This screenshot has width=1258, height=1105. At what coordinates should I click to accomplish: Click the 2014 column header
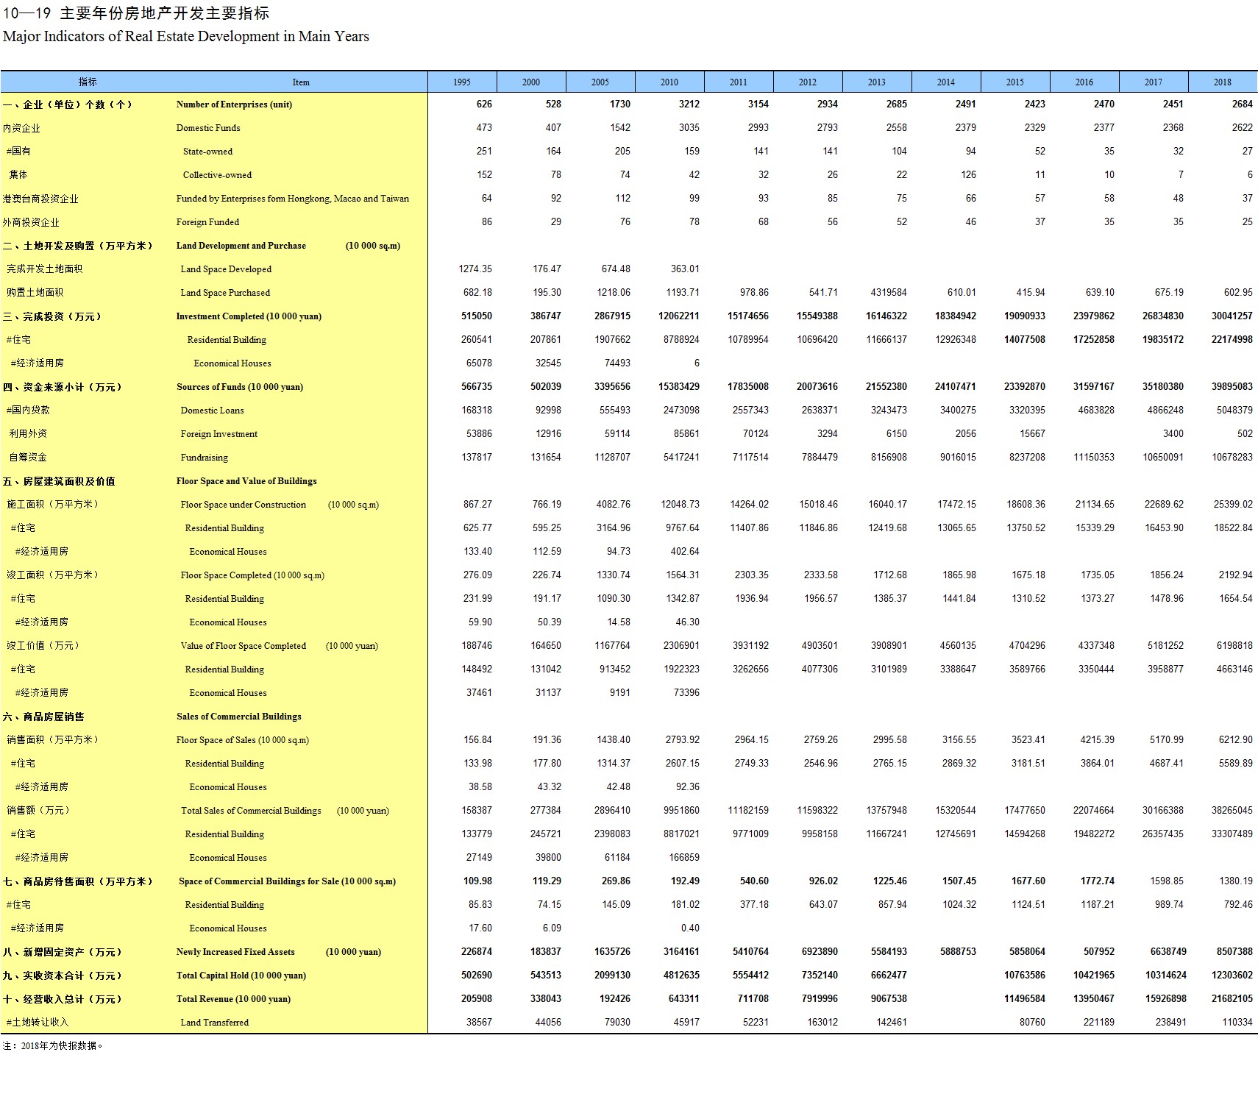pyautogui.click(x=946, y=82)
